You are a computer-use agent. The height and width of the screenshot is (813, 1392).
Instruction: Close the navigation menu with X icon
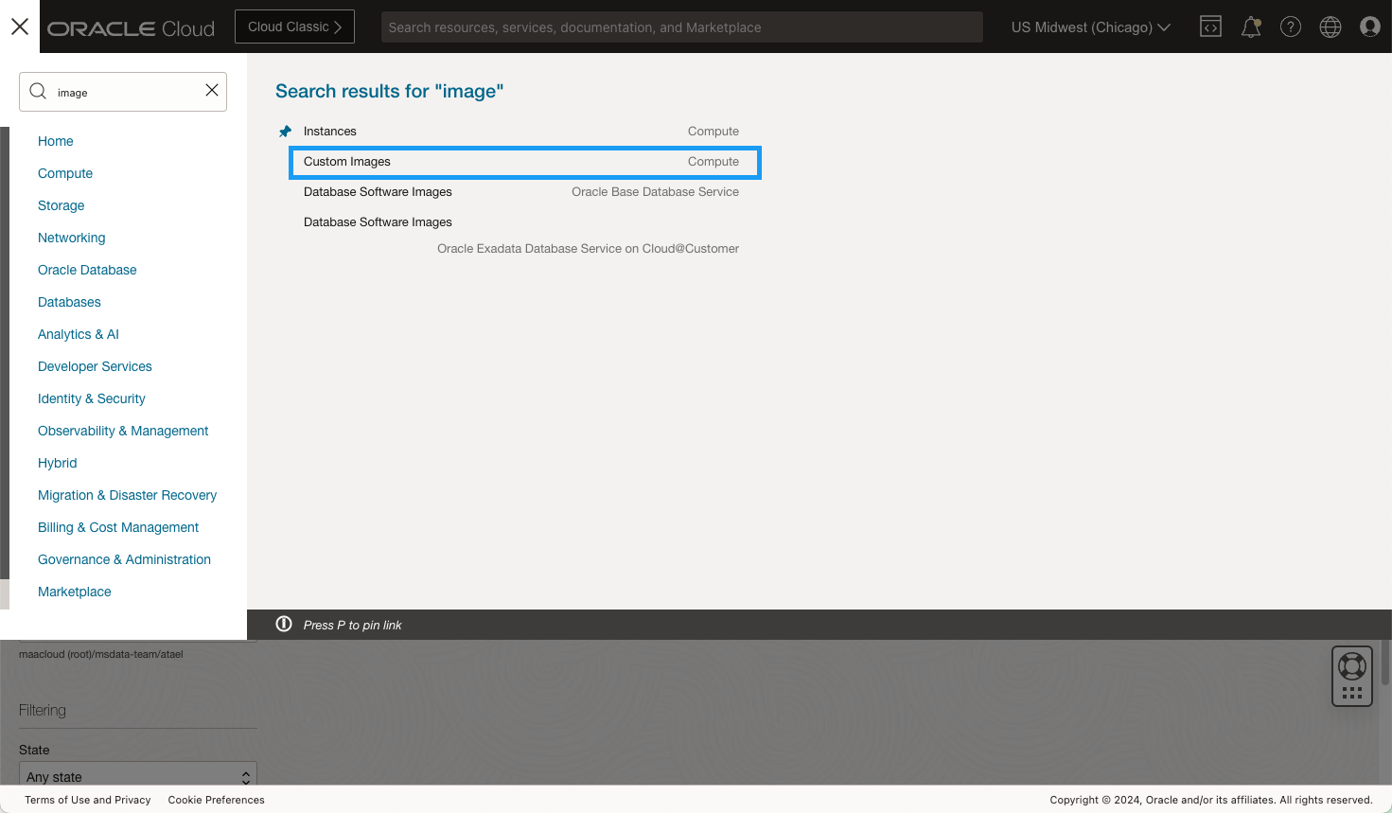(20, 27)
